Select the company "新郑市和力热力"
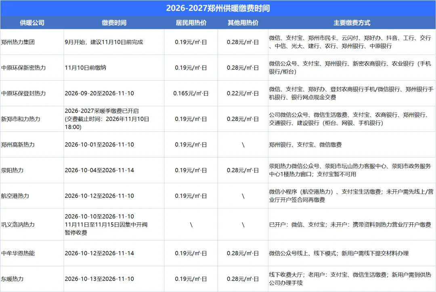436x292 pixels. click(21, 119)
